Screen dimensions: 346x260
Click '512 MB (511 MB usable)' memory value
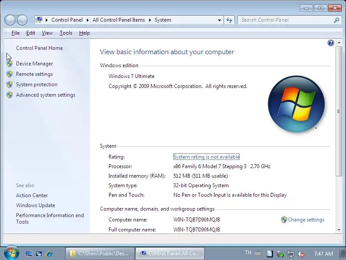201,176
